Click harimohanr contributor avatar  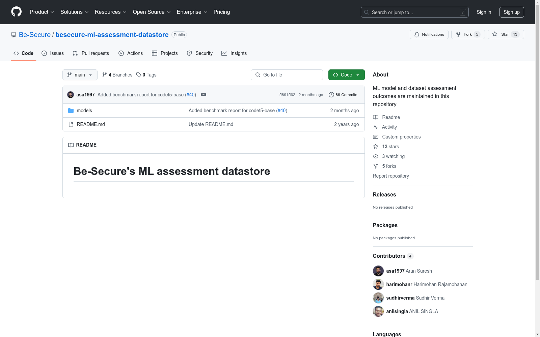378,284
